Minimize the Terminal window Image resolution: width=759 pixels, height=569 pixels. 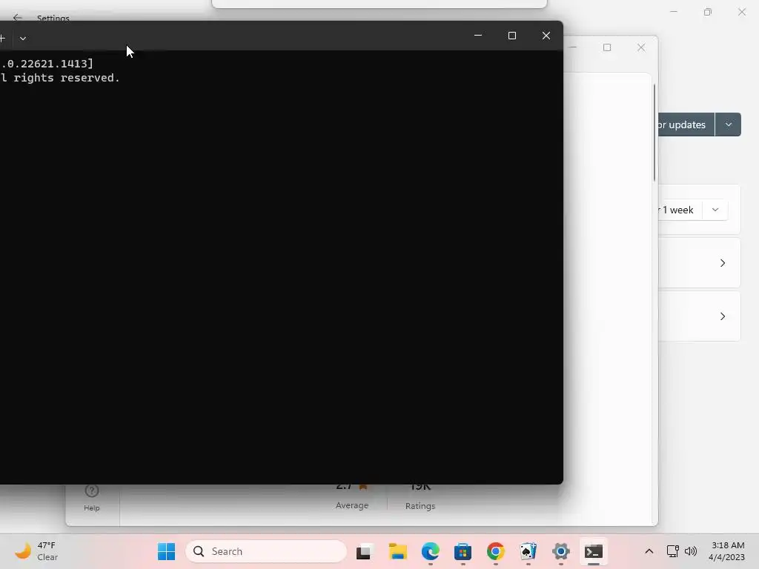pos(478,36)
